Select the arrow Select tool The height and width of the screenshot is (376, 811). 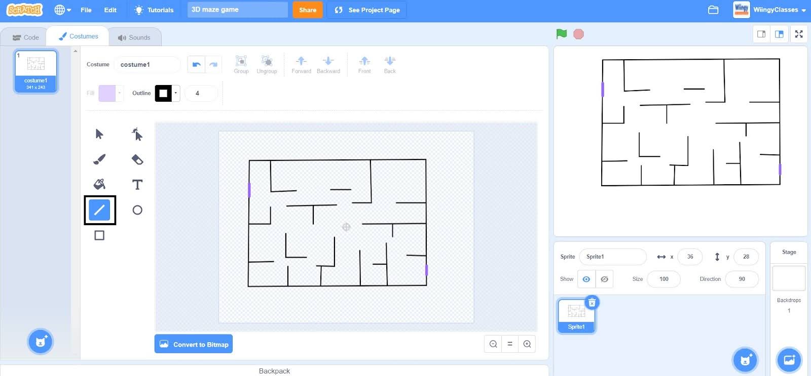tap(99, 134)
